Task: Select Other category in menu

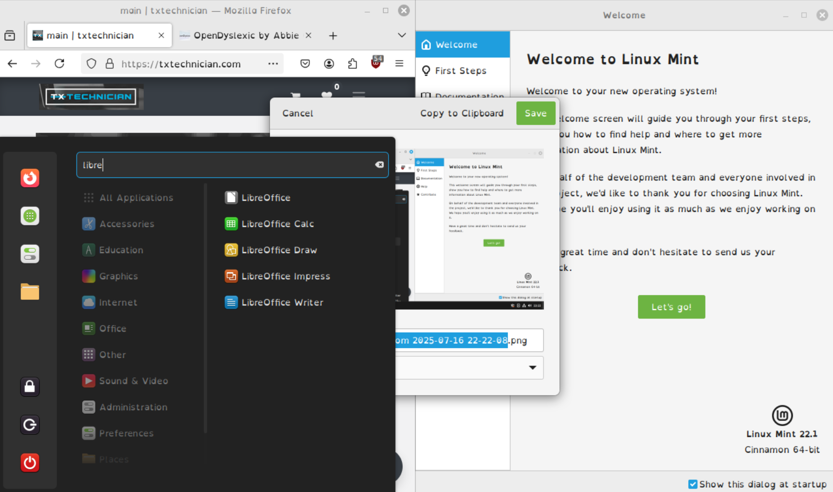Action: [104, 355]
